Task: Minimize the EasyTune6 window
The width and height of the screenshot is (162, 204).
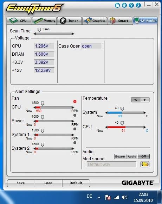Action: click(x=149, y=5)
